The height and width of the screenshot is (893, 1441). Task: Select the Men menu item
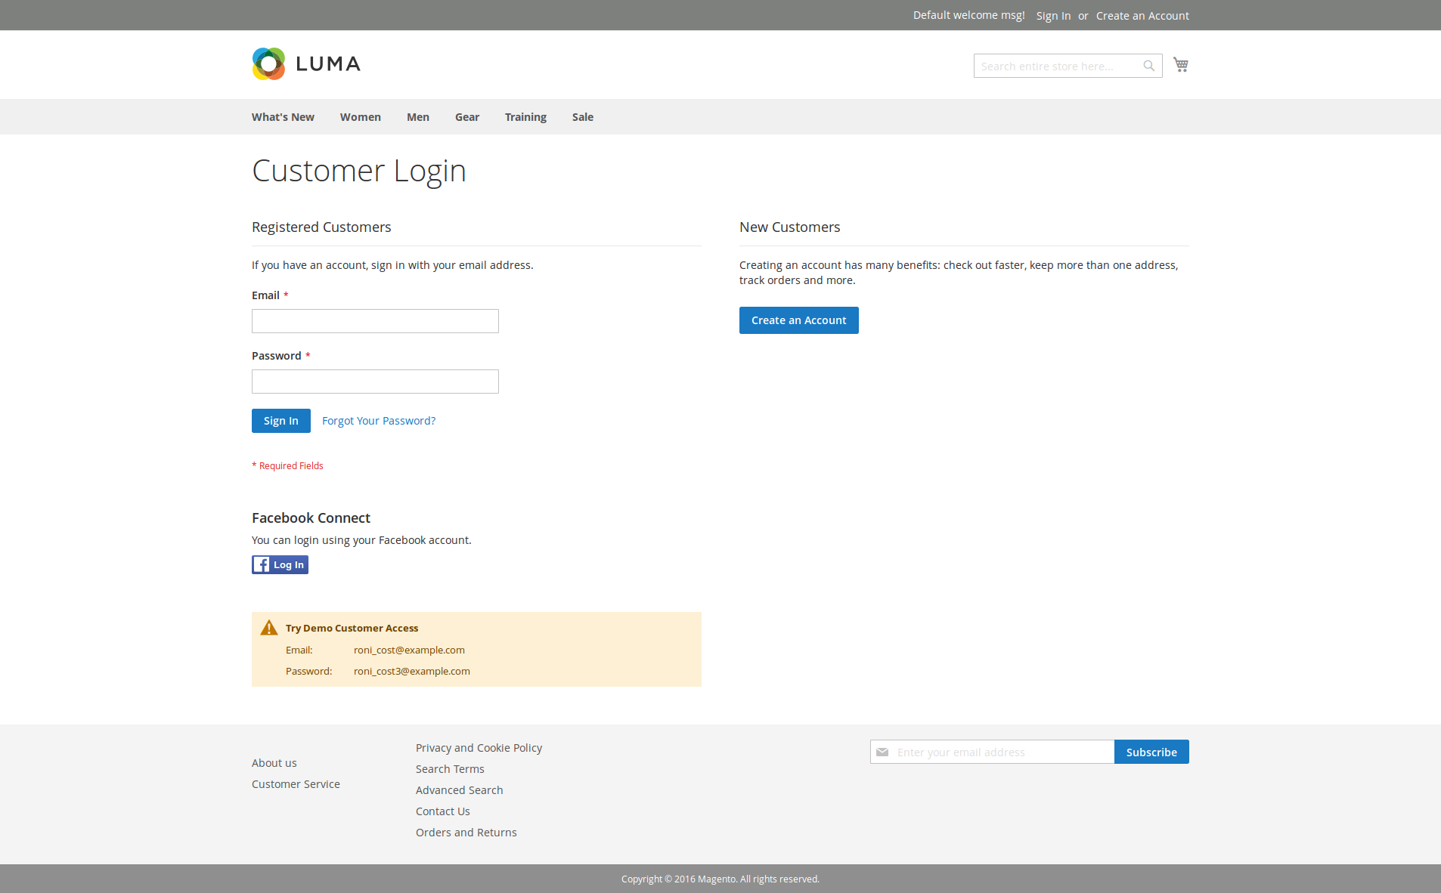pos(417,117)
